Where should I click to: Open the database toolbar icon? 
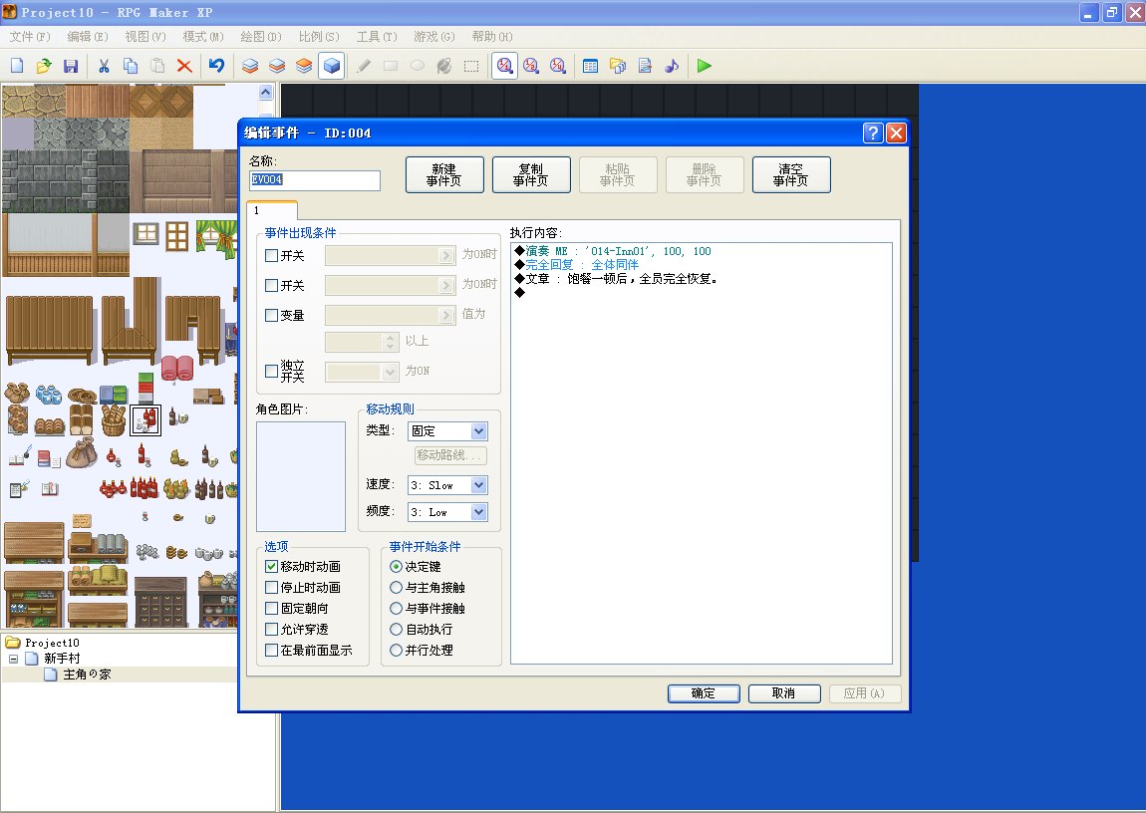(591, 66)
